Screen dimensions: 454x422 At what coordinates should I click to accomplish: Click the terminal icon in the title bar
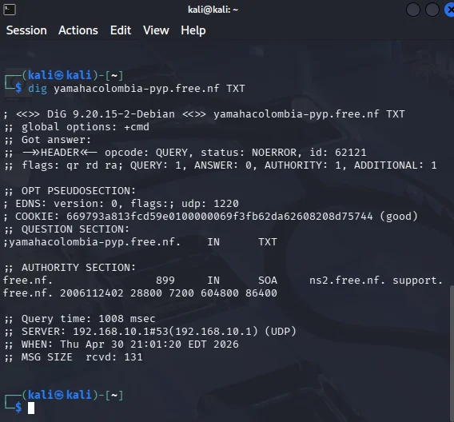[x=10, y=10]
